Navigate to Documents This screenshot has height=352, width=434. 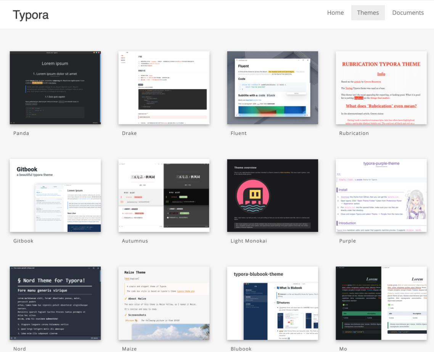(408, 13)
